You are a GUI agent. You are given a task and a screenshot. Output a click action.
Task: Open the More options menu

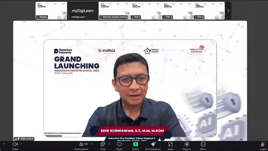(x=203, y=146)
